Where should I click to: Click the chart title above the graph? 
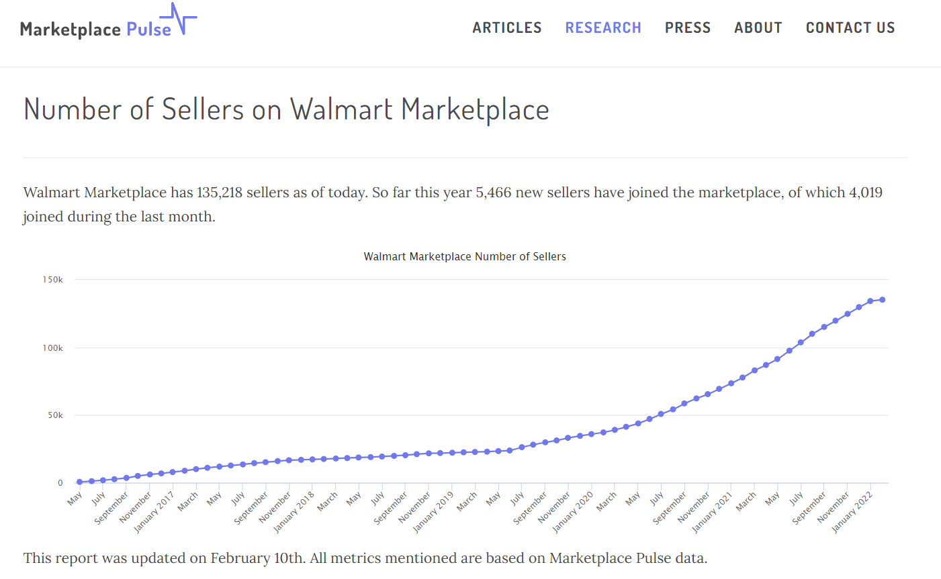[x=465, y=256]
